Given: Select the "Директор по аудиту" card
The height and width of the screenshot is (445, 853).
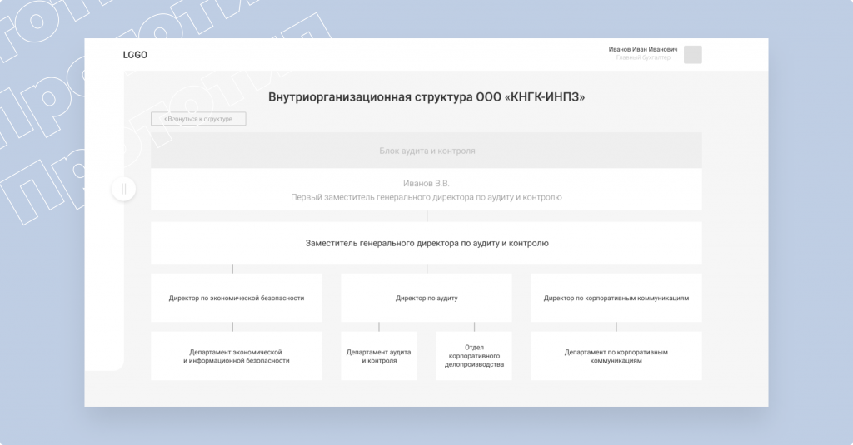Looking at the screenshot, I should click(x=426, y=298).
